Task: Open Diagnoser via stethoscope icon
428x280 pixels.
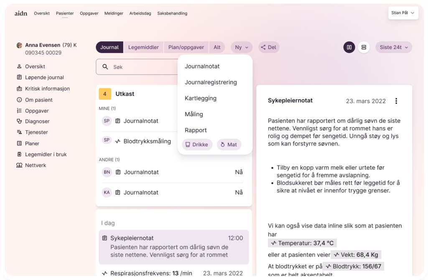Action: (19, 121)
